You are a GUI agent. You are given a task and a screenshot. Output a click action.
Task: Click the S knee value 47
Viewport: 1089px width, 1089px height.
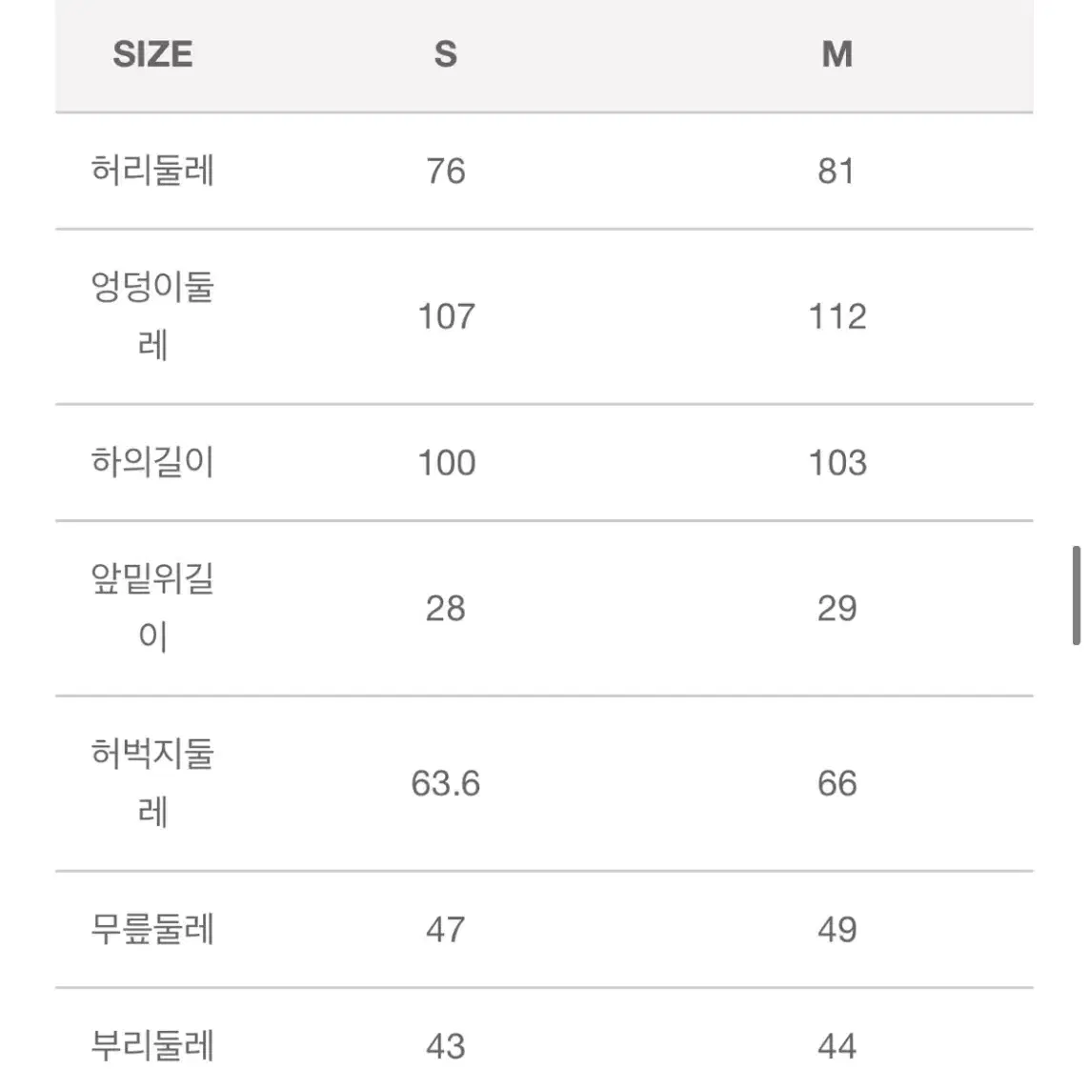pyautogui.click(x=446, y=929)
